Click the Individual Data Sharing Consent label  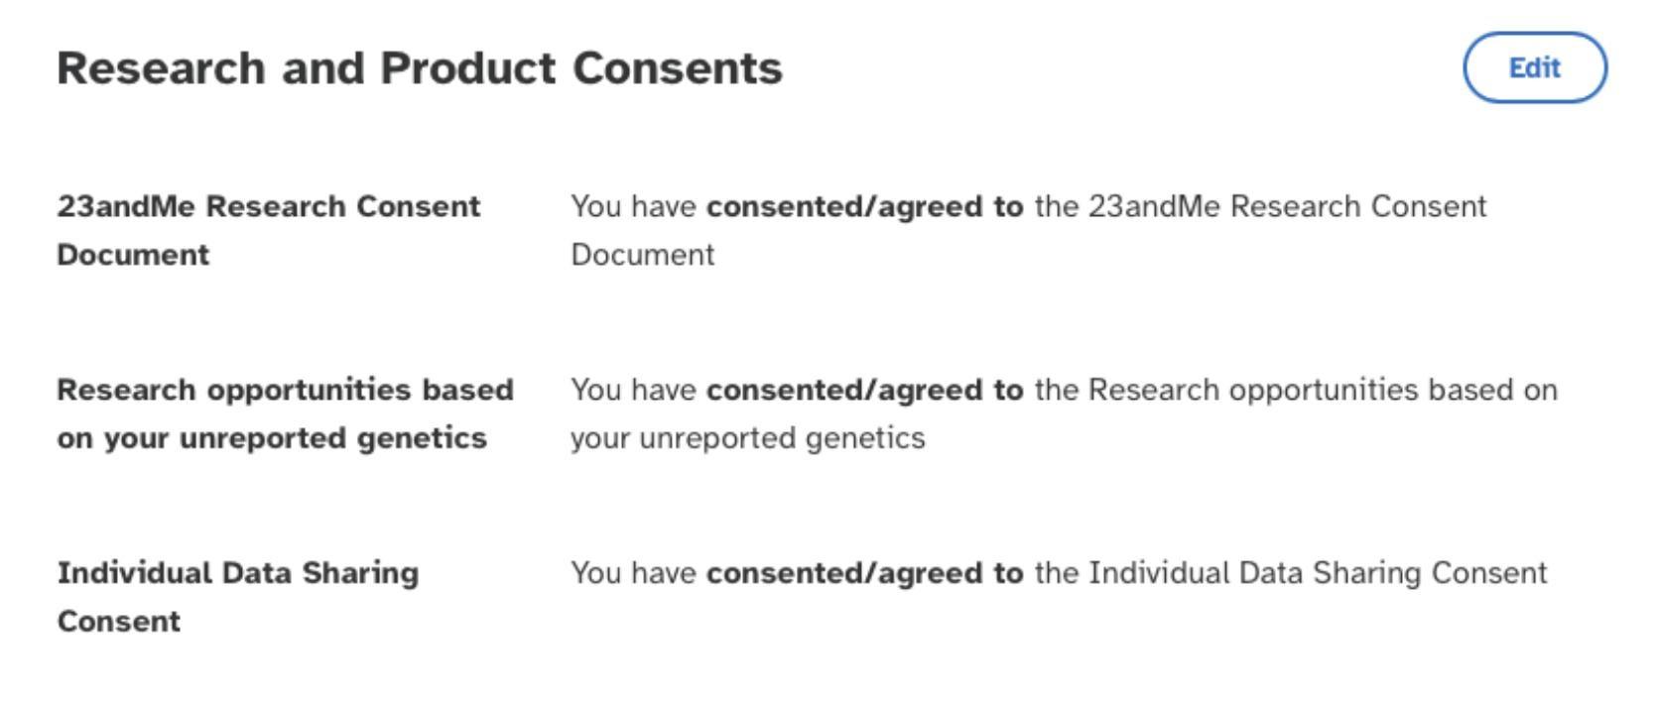237,573
